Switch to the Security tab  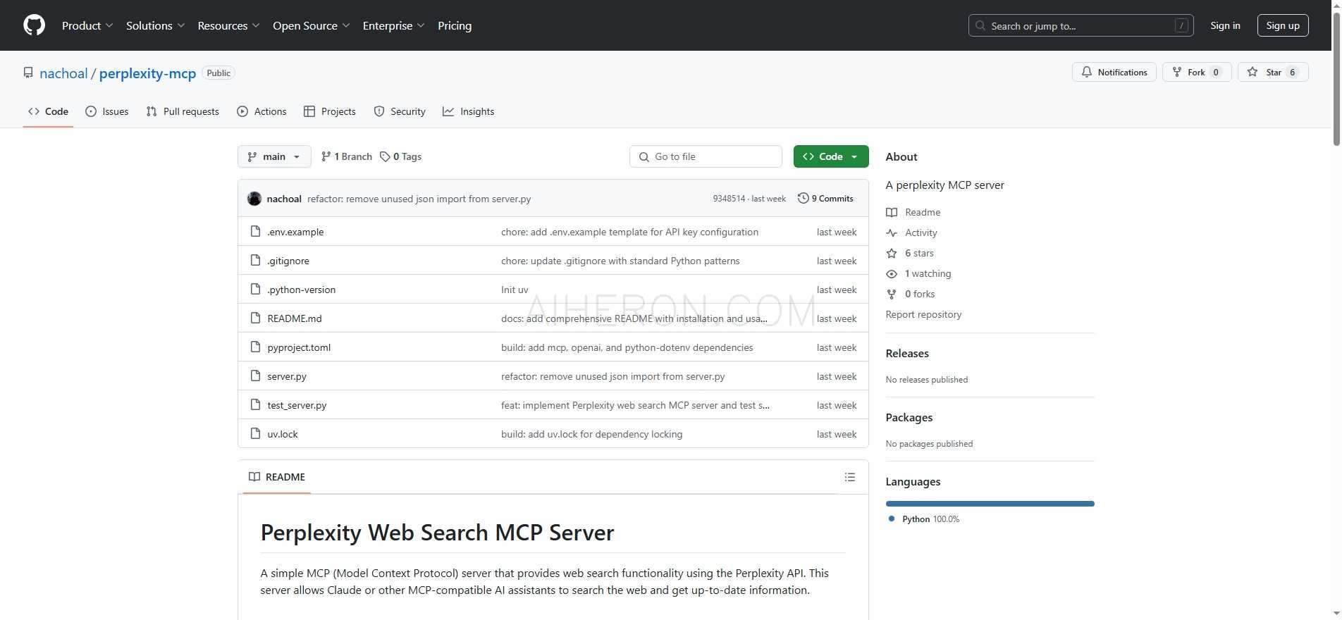(400, 111)
